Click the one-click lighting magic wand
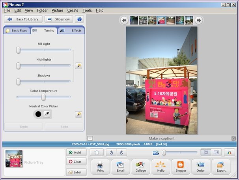Image resolution: width=239 pixels, height=180 pixels. (x=78, y=66)
